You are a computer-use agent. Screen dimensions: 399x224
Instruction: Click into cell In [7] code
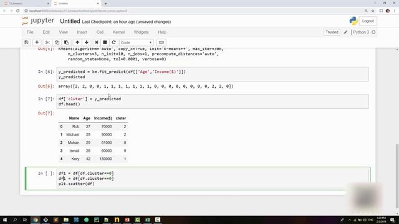tap(213, 101)
